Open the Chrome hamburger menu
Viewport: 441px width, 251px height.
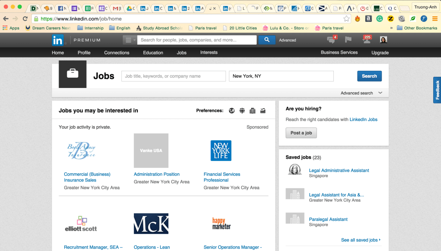[435, 19]
